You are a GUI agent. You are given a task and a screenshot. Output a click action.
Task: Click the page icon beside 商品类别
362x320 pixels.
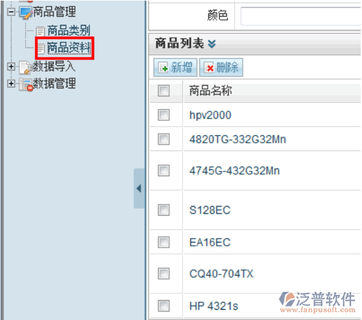40,31
